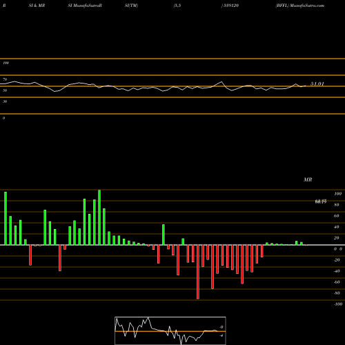Click the 'SI(TM)' header text
The image size is (345, 345).
pos(131,6)
